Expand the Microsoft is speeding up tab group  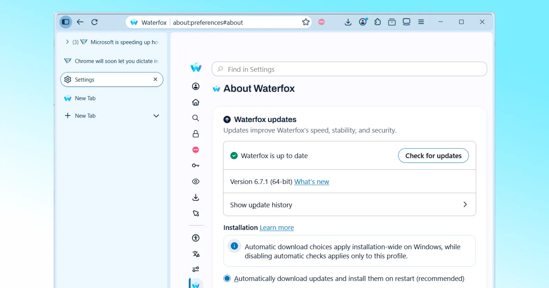point(67,42)
